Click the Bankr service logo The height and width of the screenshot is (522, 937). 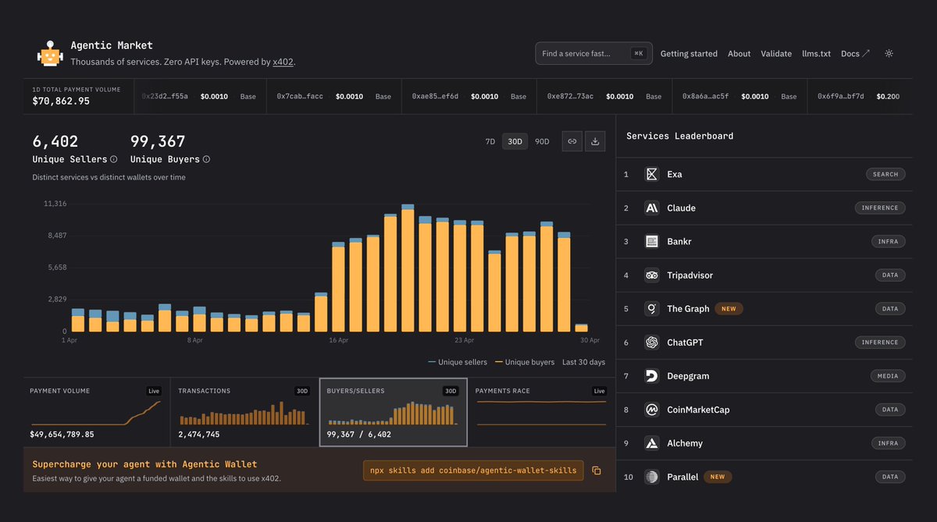click(652, 241)
